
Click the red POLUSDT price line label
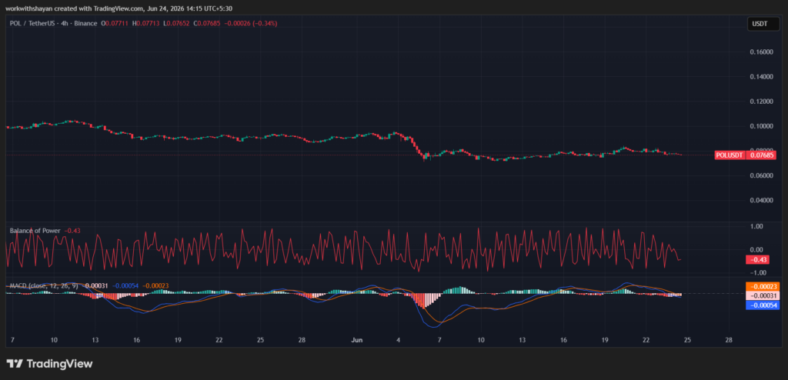click(x=731, y=155)
